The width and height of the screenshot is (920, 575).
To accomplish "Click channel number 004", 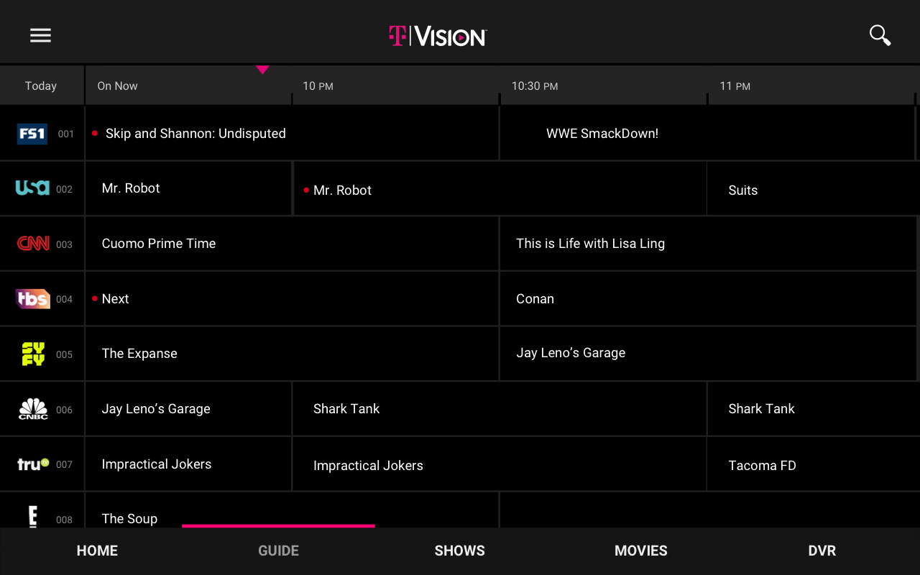I will [x=64, y=300].
